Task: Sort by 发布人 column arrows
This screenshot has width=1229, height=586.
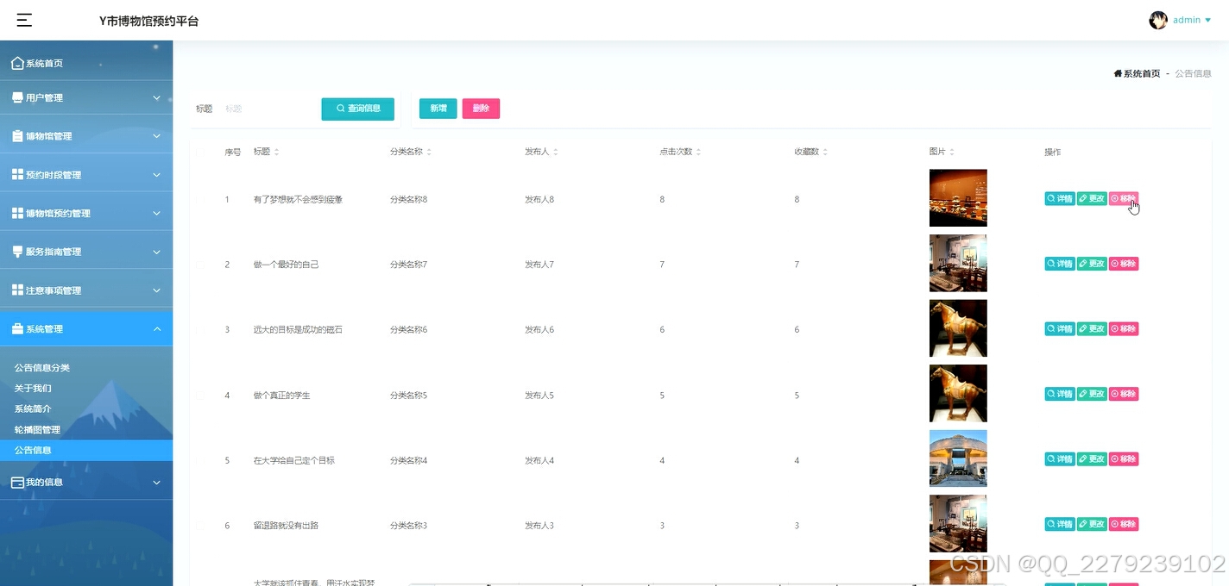Action: [x=555, y=152]
